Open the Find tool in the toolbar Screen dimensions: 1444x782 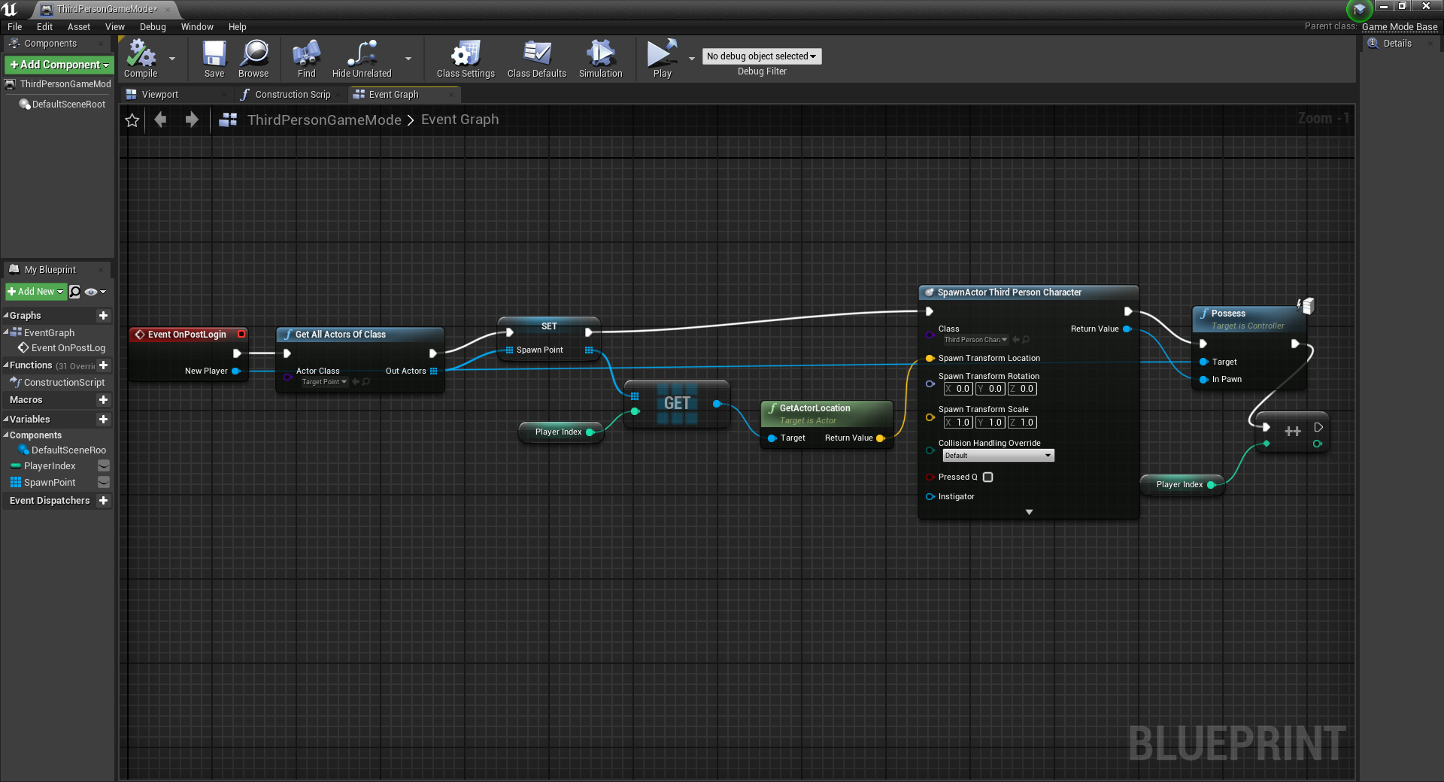click(306, 59)
